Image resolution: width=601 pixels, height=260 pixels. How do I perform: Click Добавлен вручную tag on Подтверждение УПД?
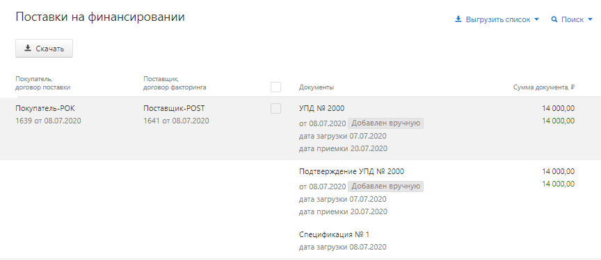click(385, 187)
